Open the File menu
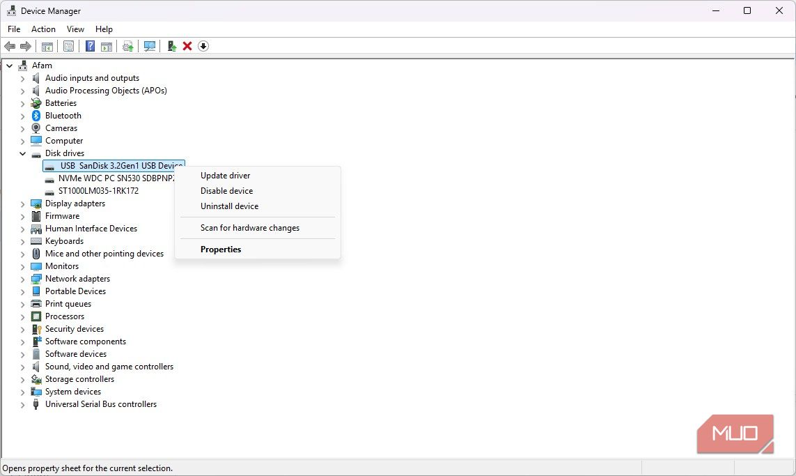Viewport: 796px width, 476px height. point(14,29)
